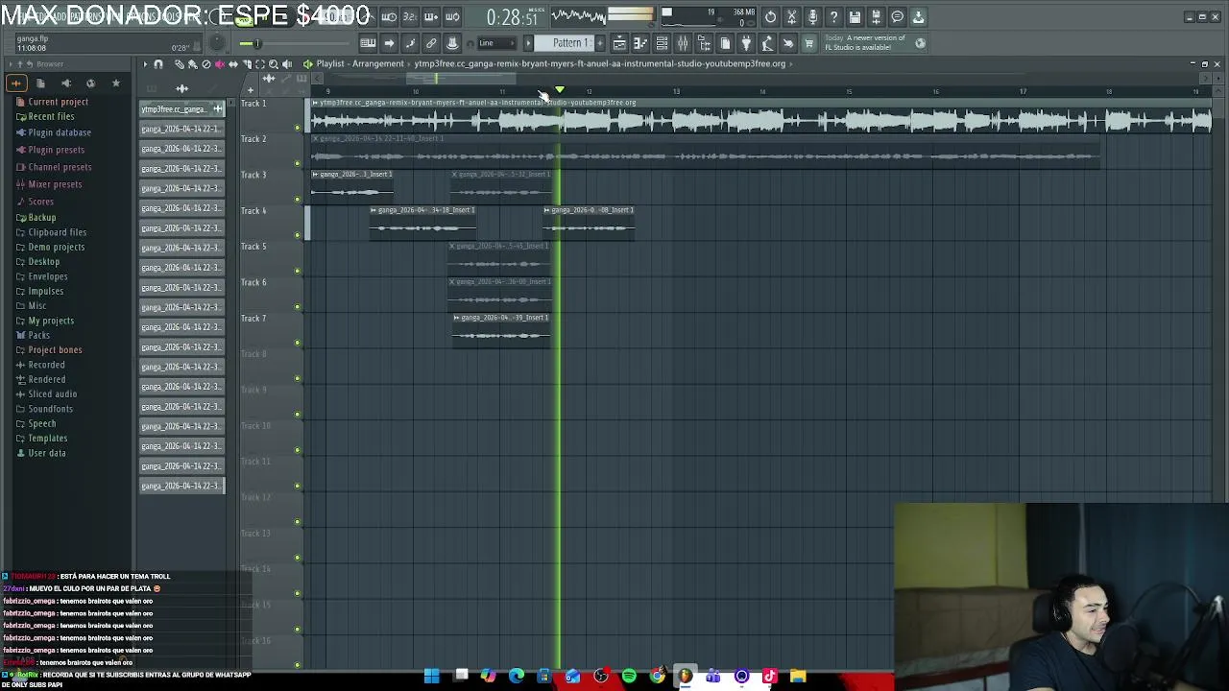Toggle the playlist snap magnet

tap(158, 64)
